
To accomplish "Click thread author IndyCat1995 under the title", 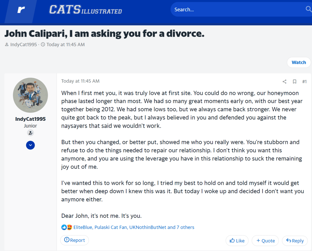I will pos(23,45).
